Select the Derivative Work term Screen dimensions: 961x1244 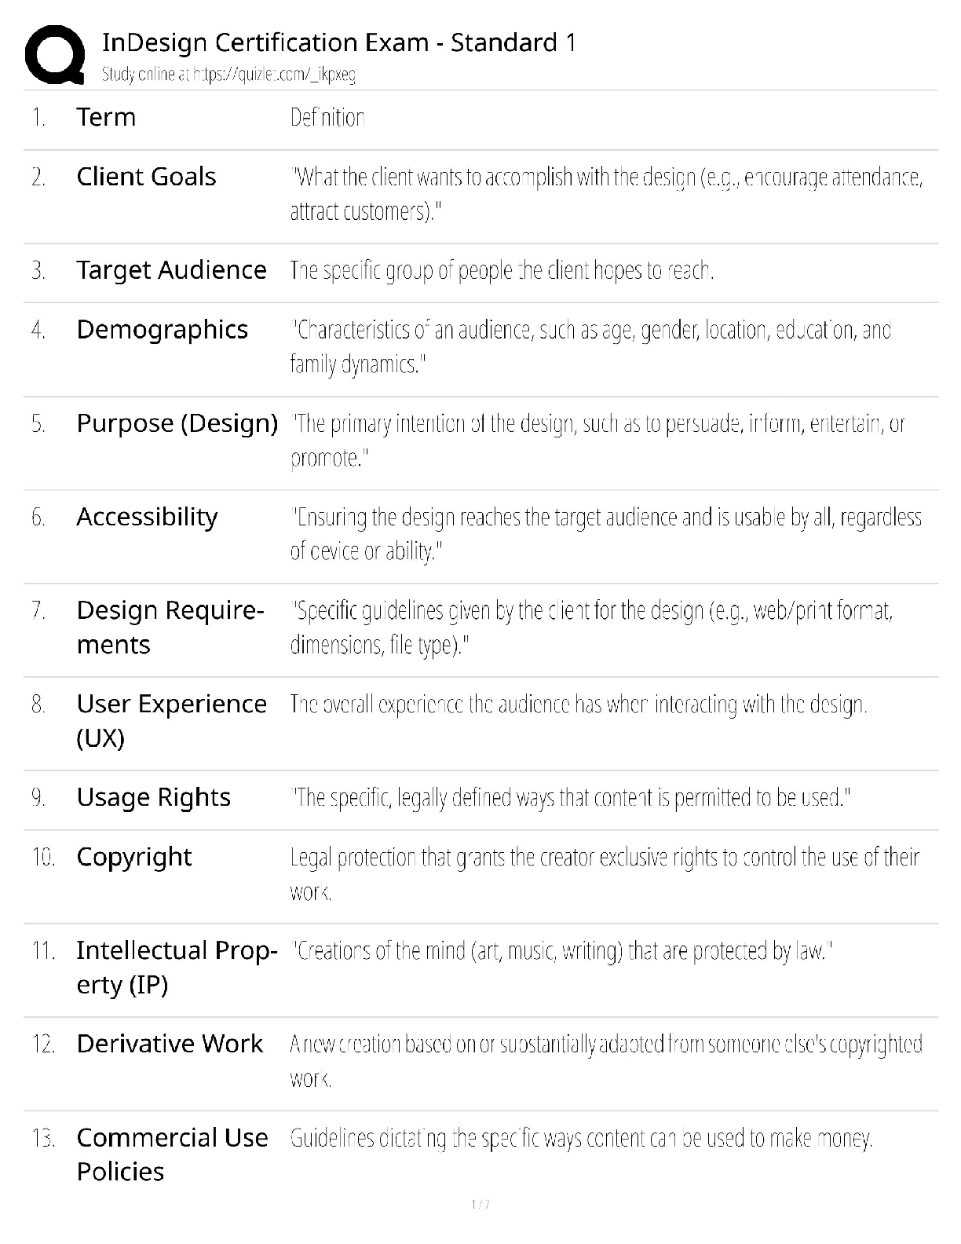[x=170, y=1044]
